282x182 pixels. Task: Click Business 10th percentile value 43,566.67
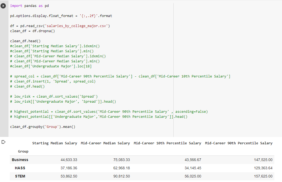click(193, 160)
